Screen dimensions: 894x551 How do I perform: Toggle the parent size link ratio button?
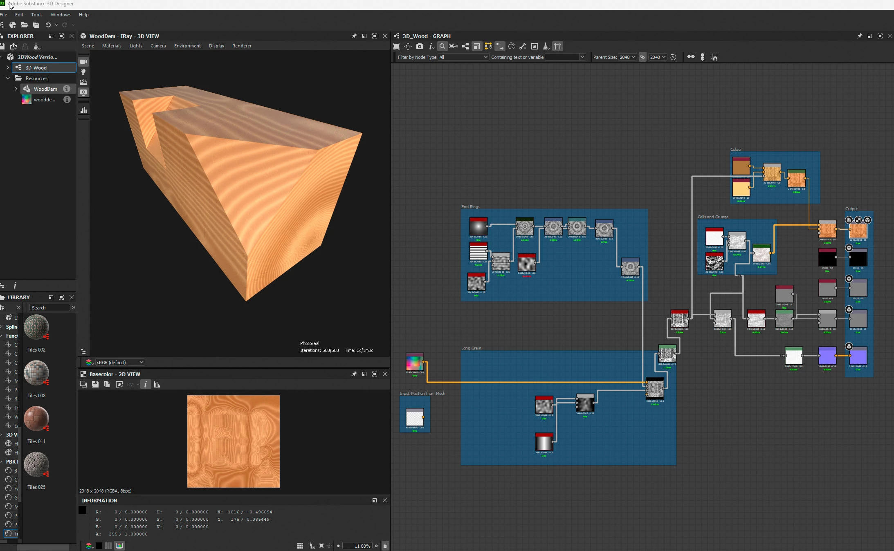(642, 57)
